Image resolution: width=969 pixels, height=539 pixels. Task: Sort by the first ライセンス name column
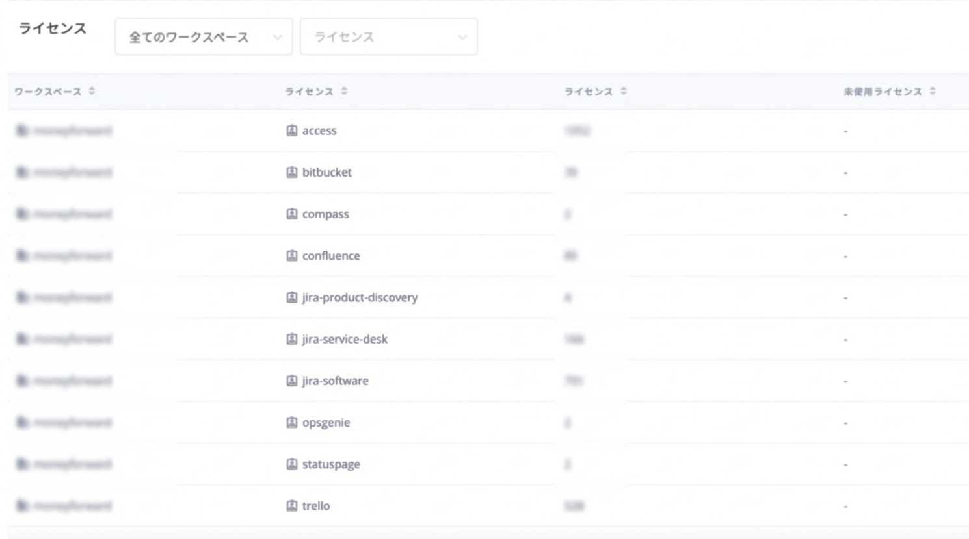pos(344,92)
